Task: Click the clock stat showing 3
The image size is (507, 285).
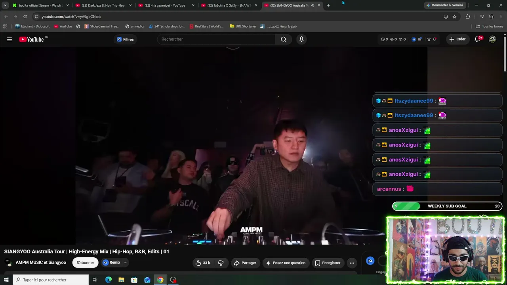Action: [385, 39]
